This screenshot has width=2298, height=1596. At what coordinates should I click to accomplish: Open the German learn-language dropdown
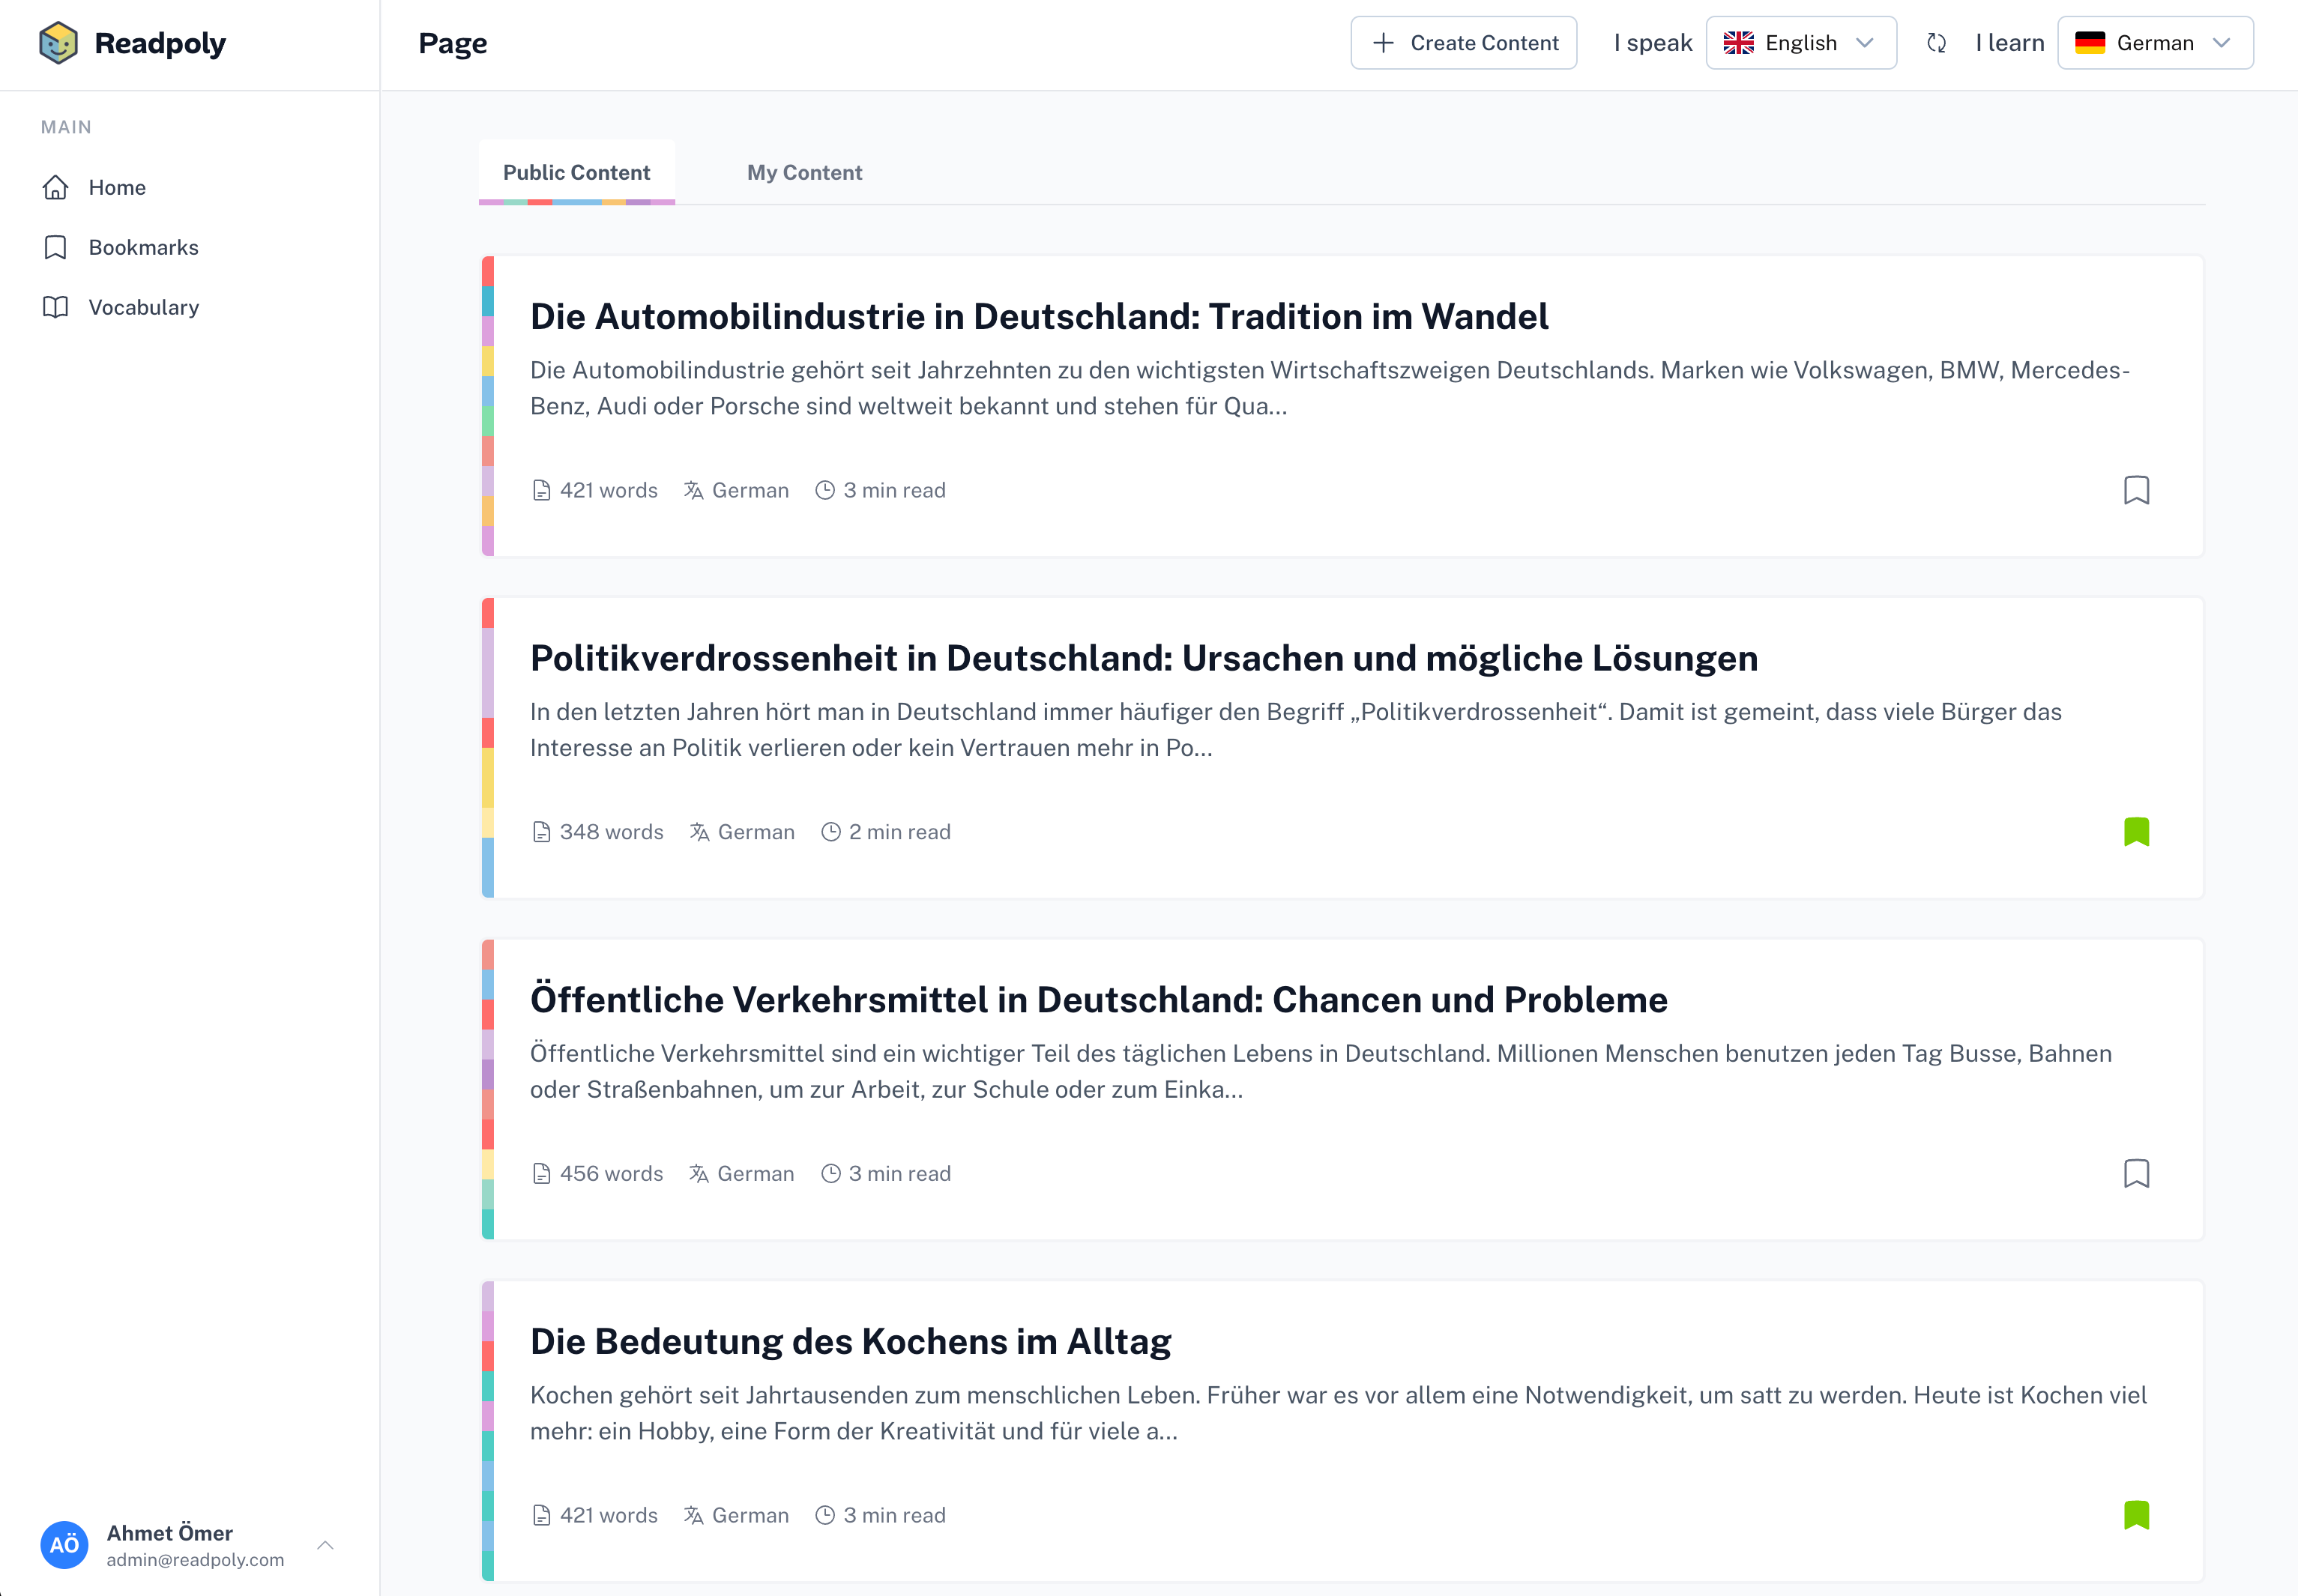click(2155, 43)
